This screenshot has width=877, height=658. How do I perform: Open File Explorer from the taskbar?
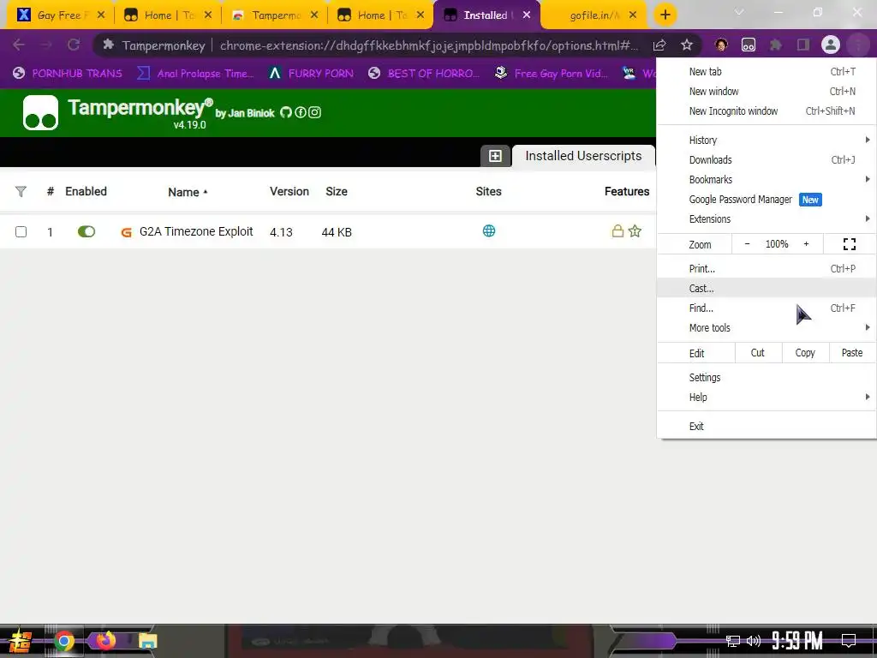pos(147,641)
